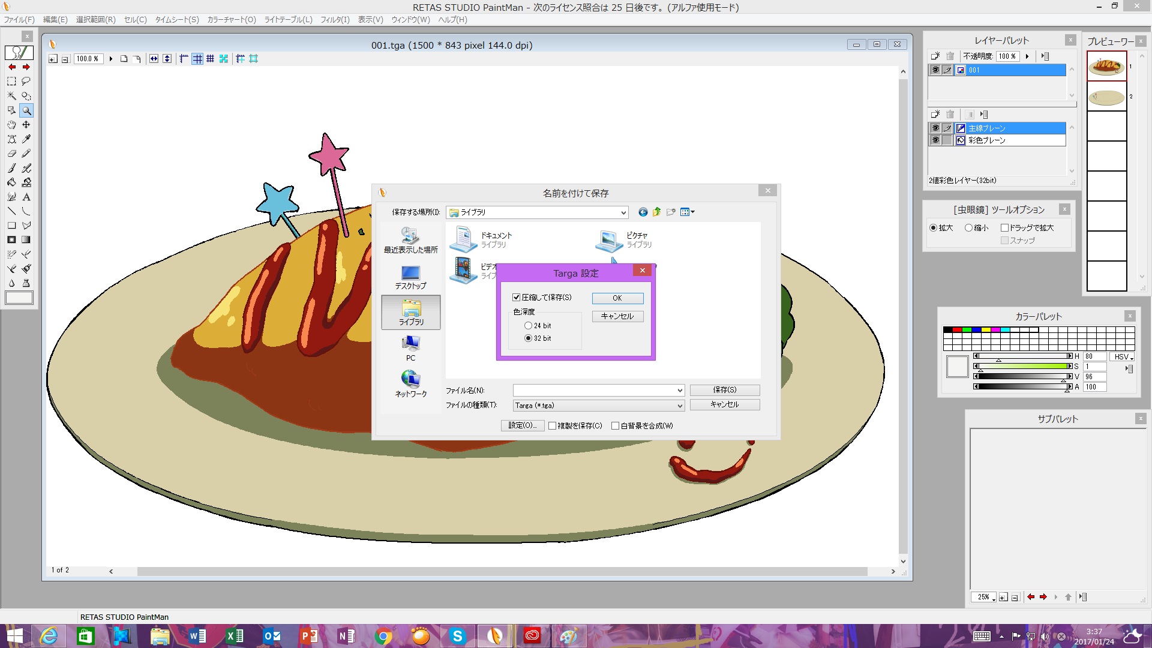Select the magic wand tool
The width and height of the screenshot is (1152, 648).
[x=11, y=96]
